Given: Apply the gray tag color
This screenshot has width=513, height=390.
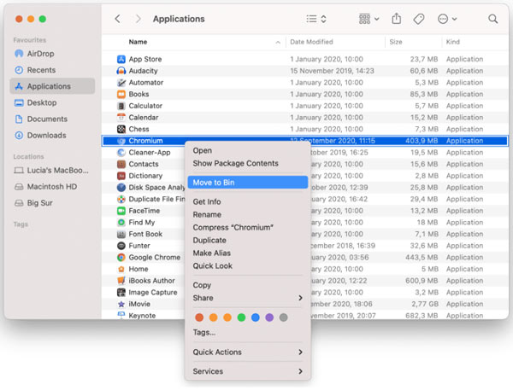Looking at the screenshot, I should pos(284,317).
